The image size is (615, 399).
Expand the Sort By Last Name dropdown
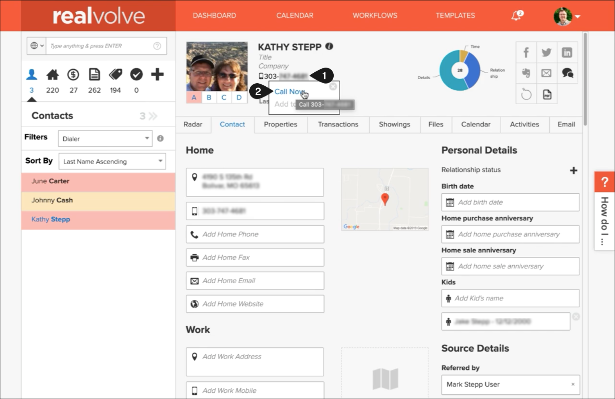coord(112,161)
